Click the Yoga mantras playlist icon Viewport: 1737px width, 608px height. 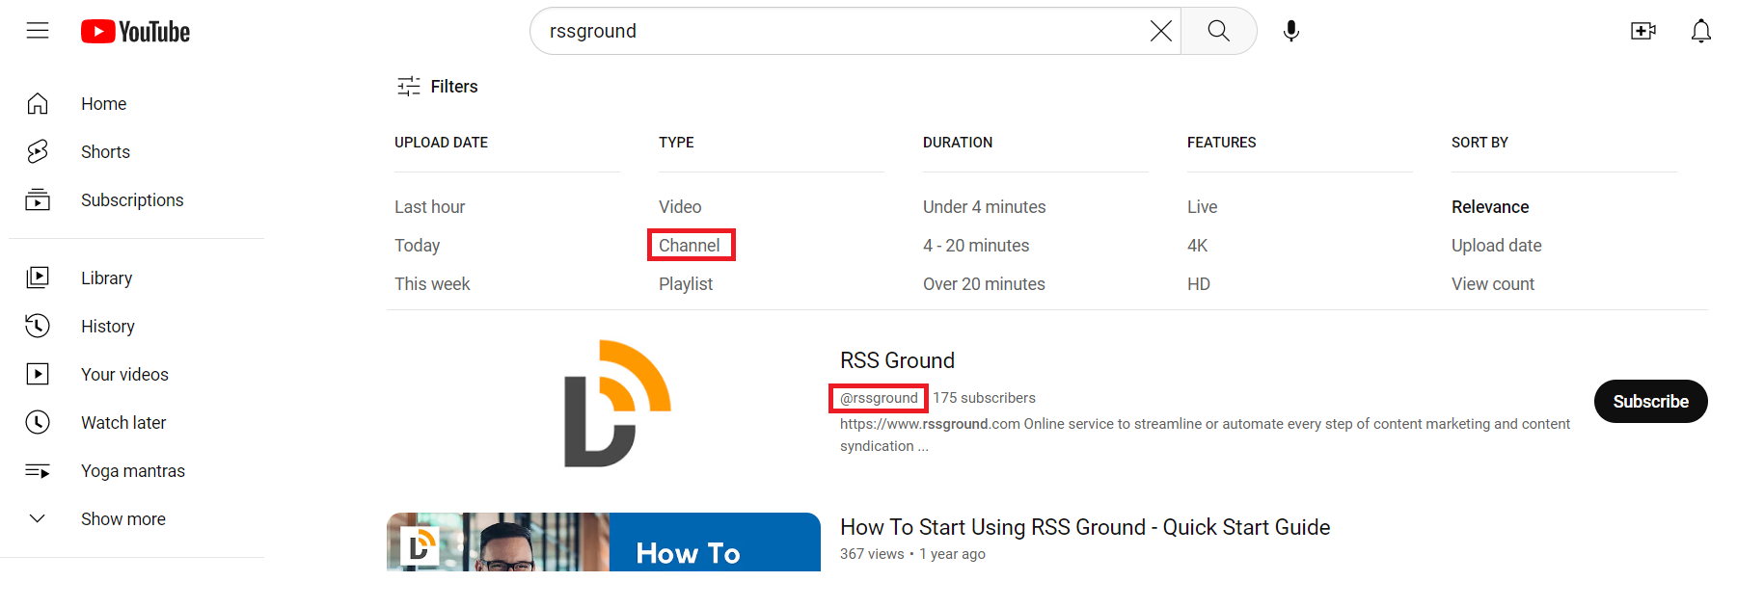[x=38, y=470]
